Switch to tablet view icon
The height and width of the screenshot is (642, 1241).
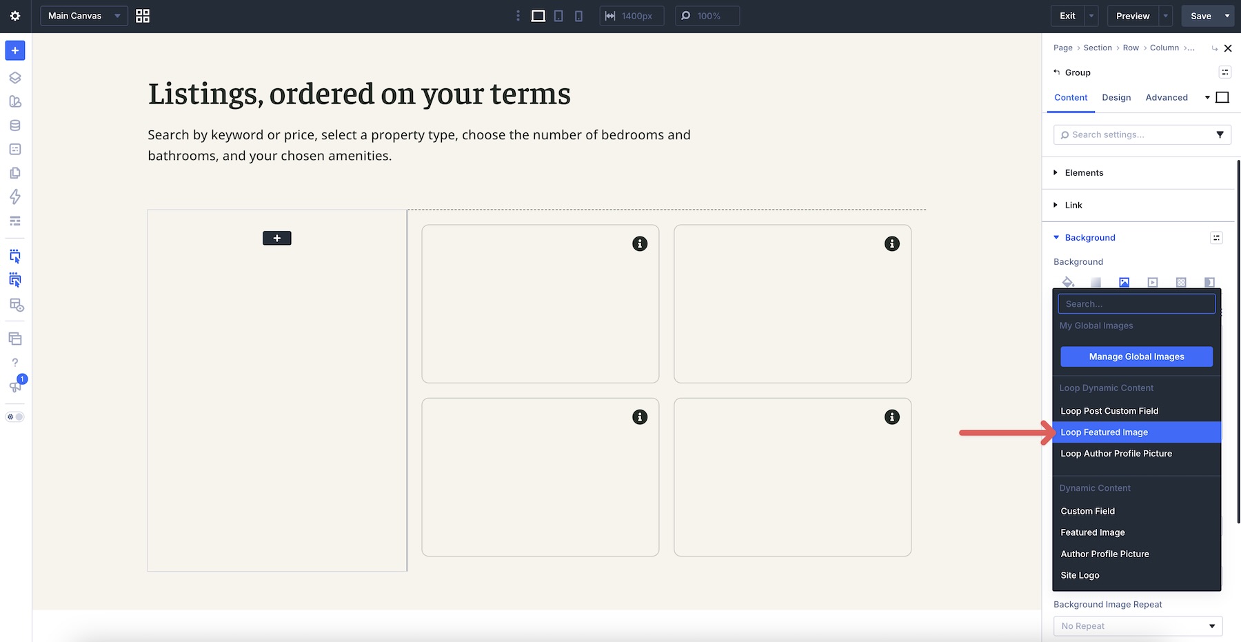coord(558,16)
